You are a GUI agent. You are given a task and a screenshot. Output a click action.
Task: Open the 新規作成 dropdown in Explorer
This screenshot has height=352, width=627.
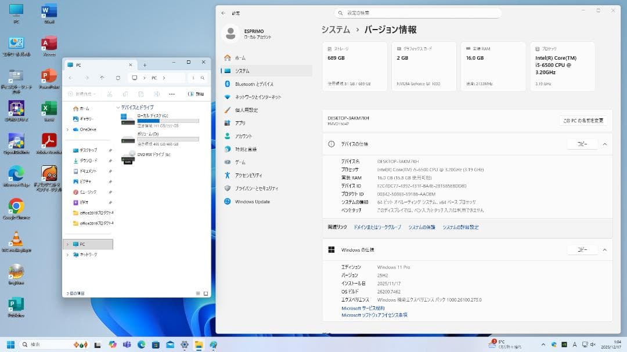pyautogui.click(x=82, y=94)
